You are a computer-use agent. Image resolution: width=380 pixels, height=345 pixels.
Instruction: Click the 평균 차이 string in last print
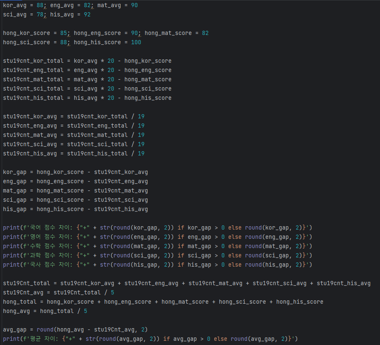43,339
